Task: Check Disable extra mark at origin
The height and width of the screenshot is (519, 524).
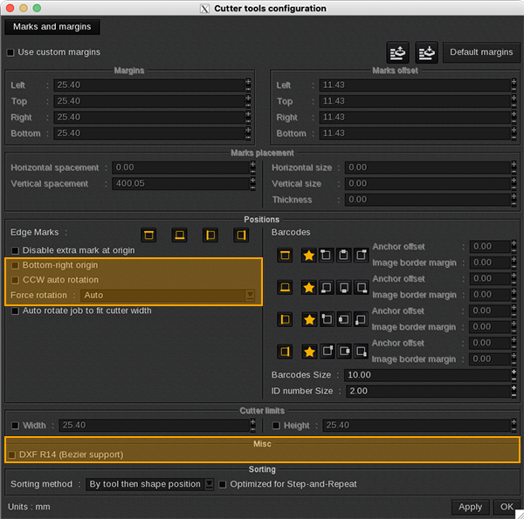Action: 16,250
